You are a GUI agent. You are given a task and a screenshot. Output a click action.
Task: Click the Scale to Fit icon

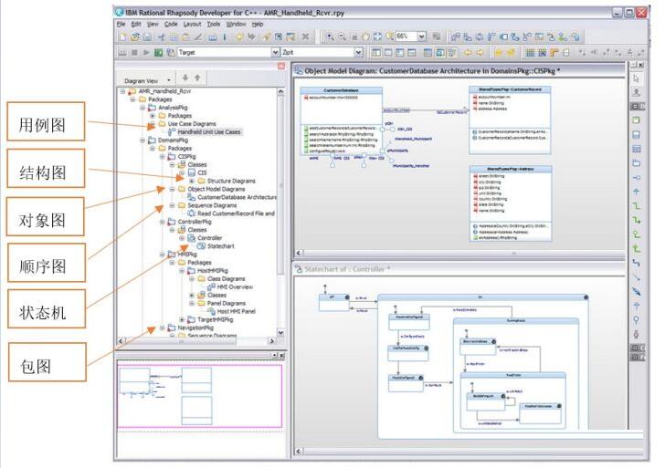coord(377,36)
